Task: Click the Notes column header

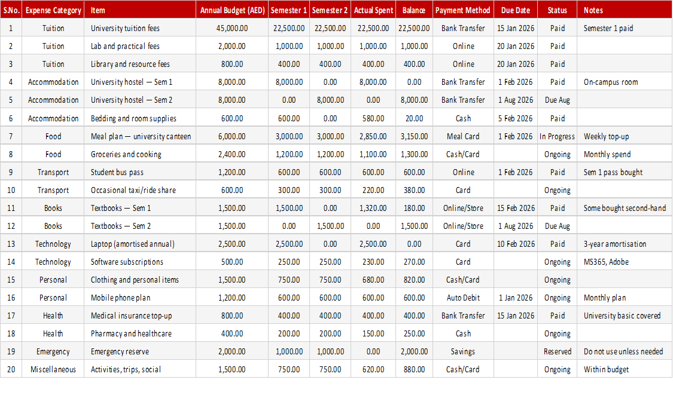Action: pos(625,10)
